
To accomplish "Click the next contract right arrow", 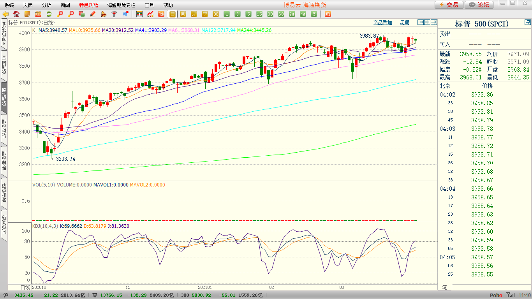I will pos(427,22).
